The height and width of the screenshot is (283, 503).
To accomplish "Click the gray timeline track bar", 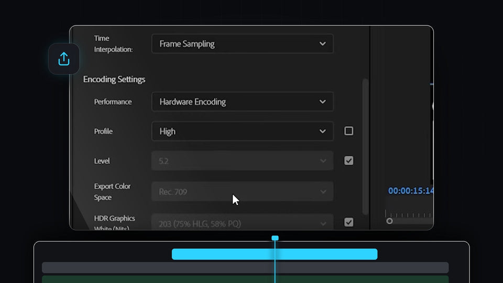I will click(x=245, y=268).
